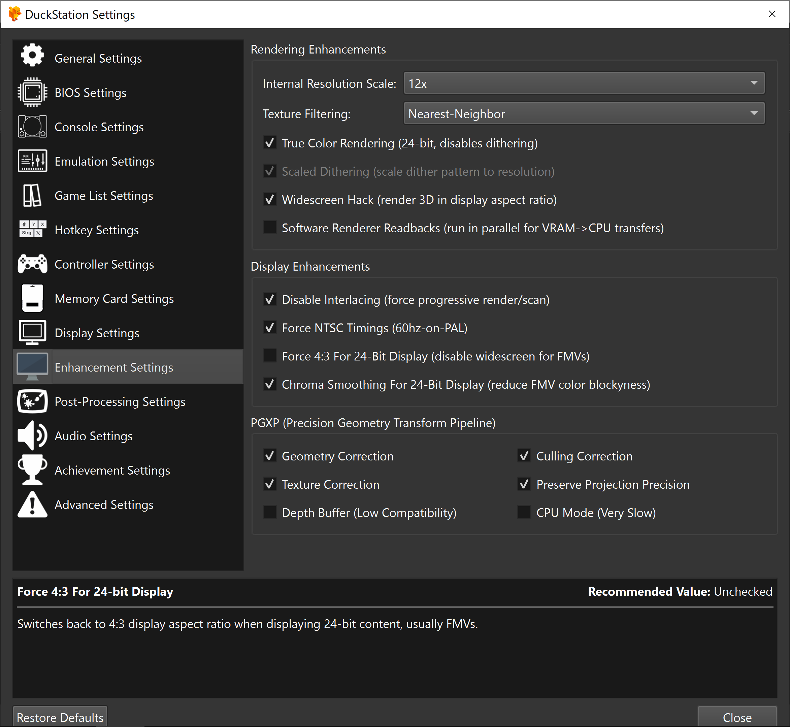Toggle Chroma Smoothing For 24-Bit Display
This screenshot has height=727, width=790.
click(270, 384)
